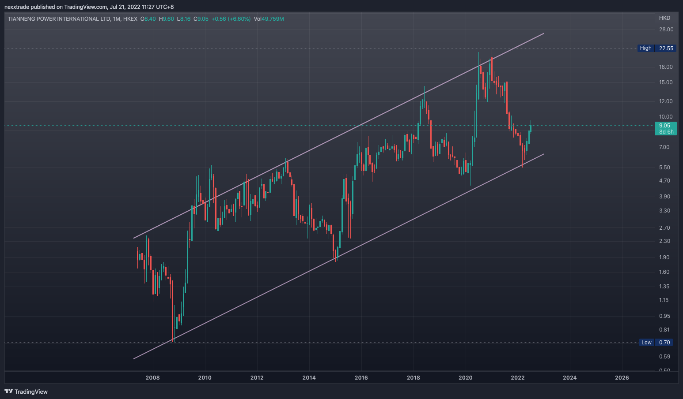Click the 3.30 price axis label

664,211
